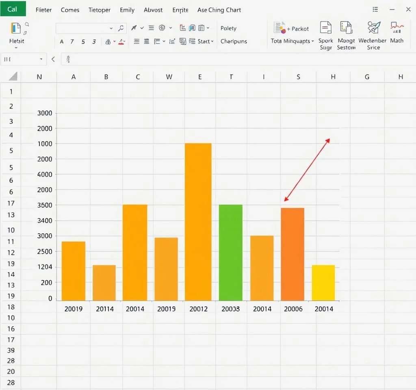Click the font color red underline icon
Image resolution: width=416 pixels, height=390 pixels.
point(121,41)
